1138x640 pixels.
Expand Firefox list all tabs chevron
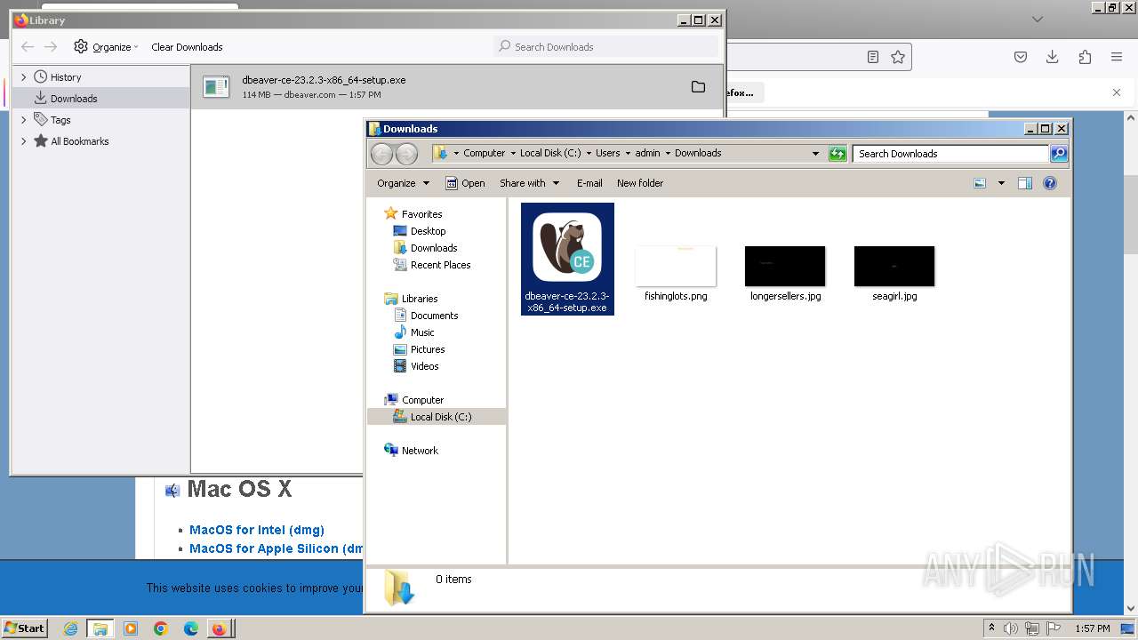(x=1038, y=19)
